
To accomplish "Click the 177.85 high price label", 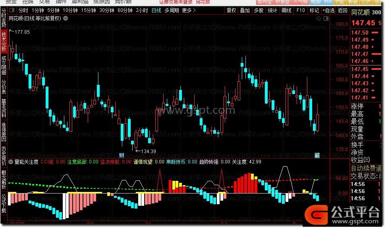I will coord(22,32).
